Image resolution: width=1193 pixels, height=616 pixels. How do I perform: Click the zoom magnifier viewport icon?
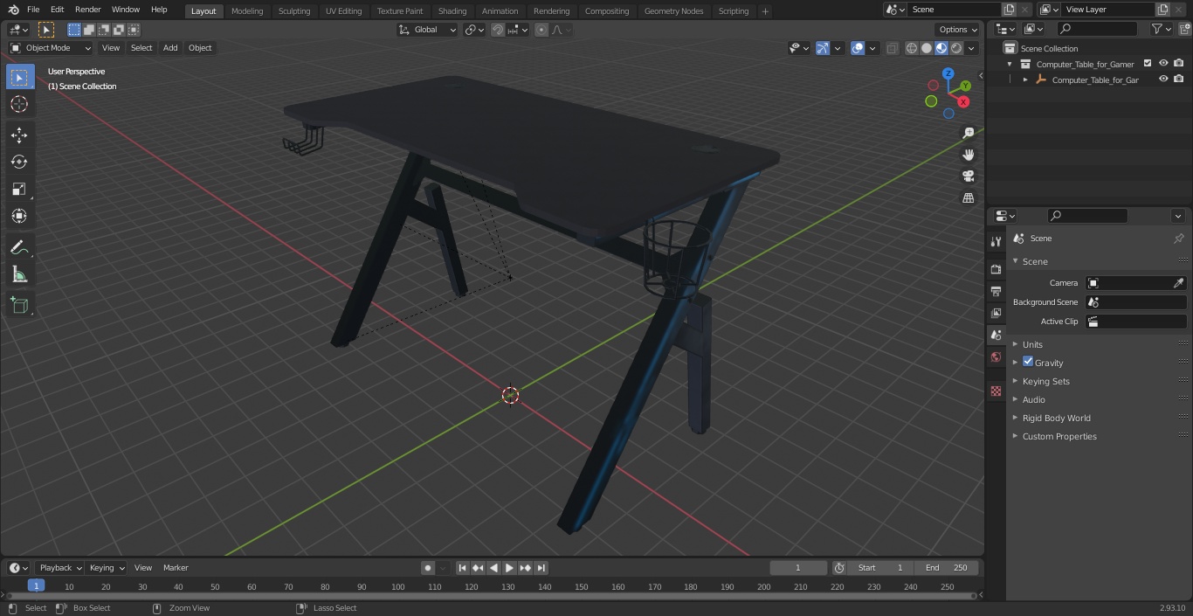(968, 133)
